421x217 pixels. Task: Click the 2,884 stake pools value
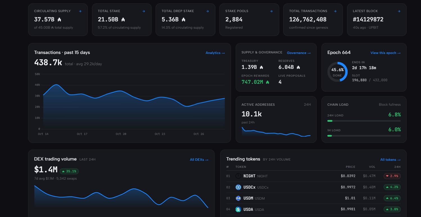(234, 19)
